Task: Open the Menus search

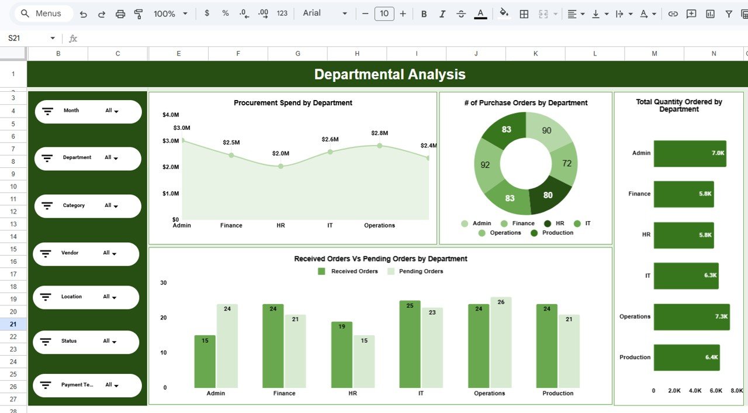Action: coord(41,13)
